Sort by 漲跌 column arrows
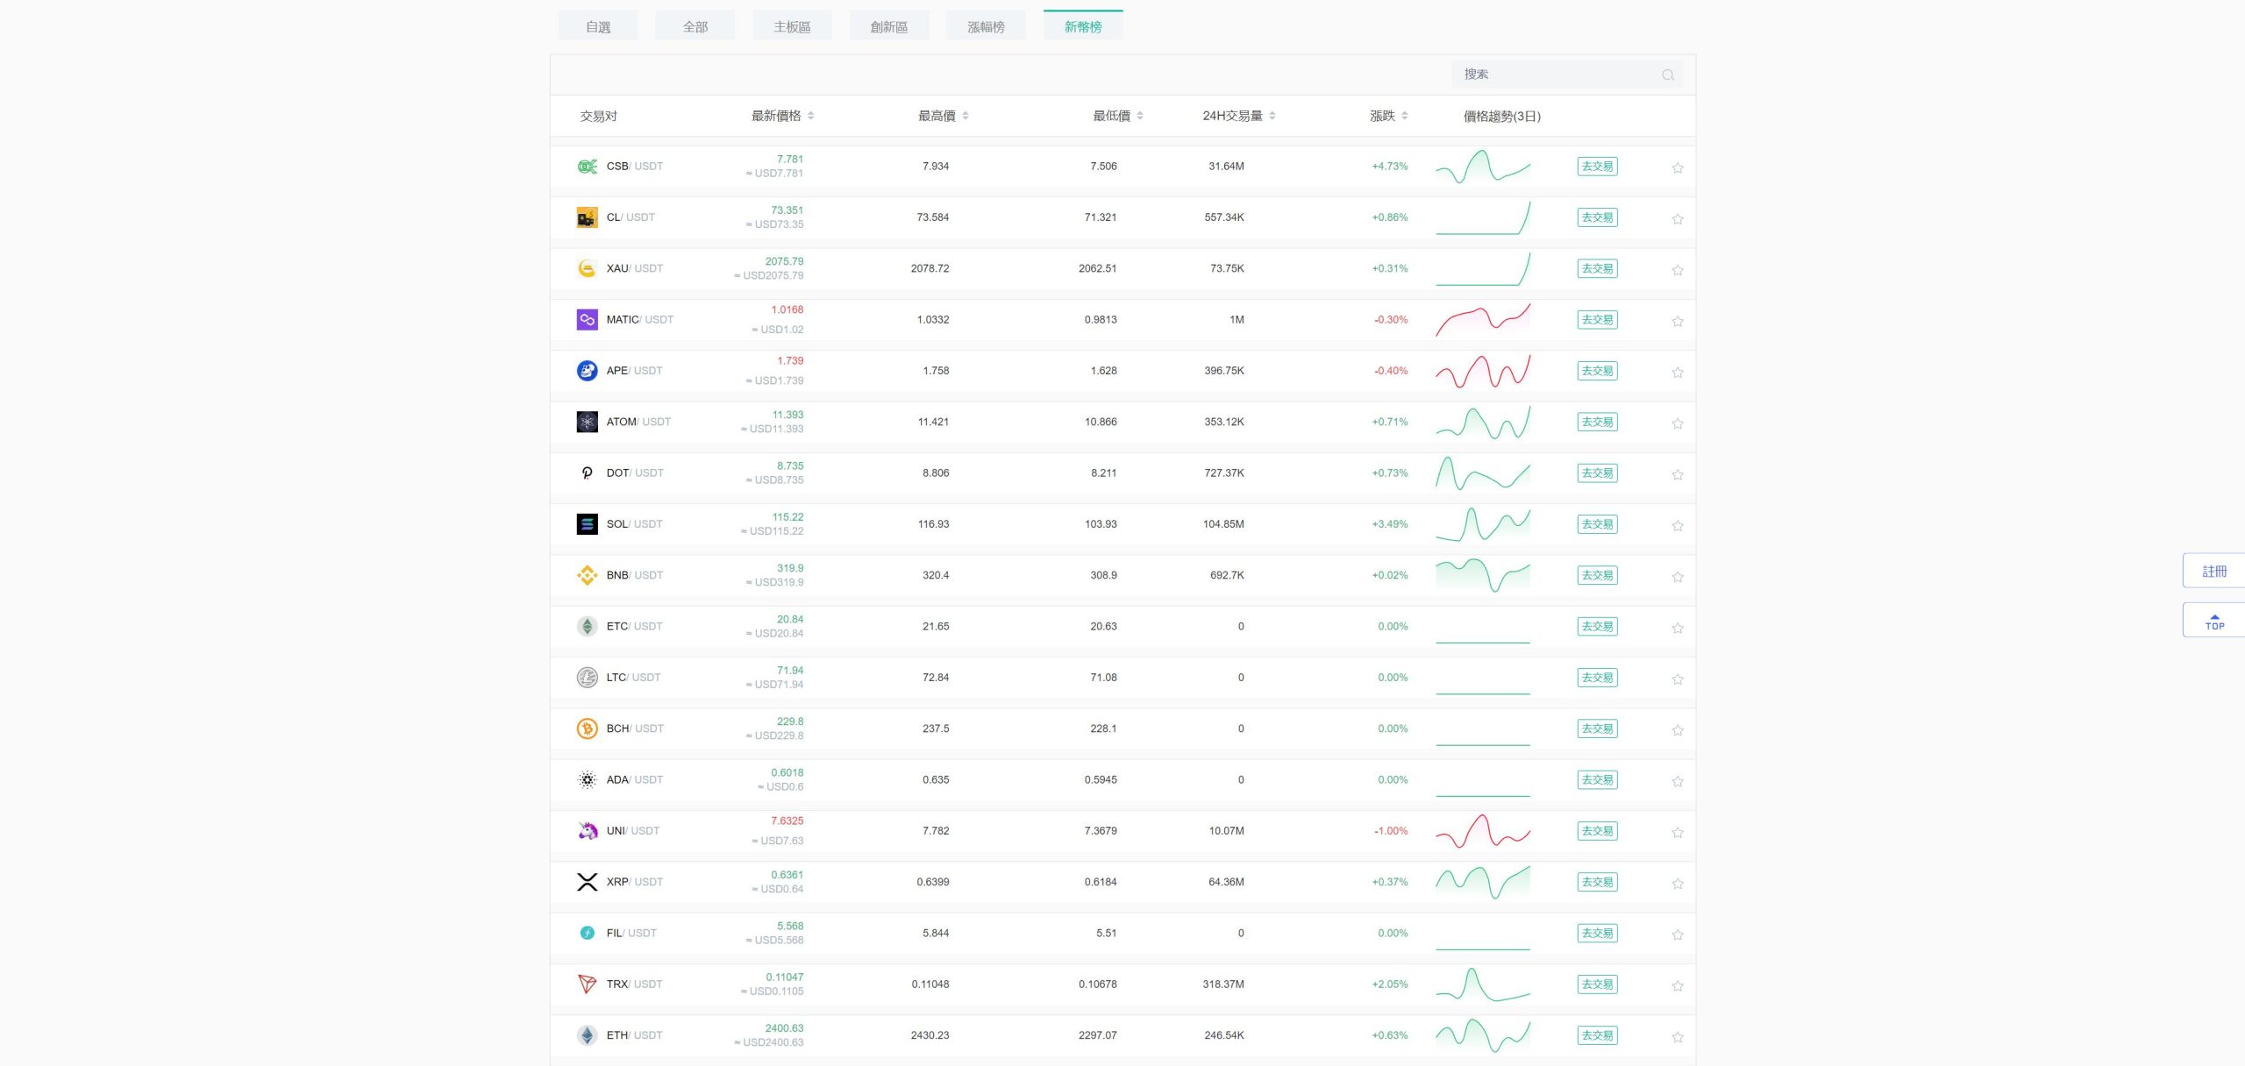Viewport: 2245px width, 1066px height. 1404,116
